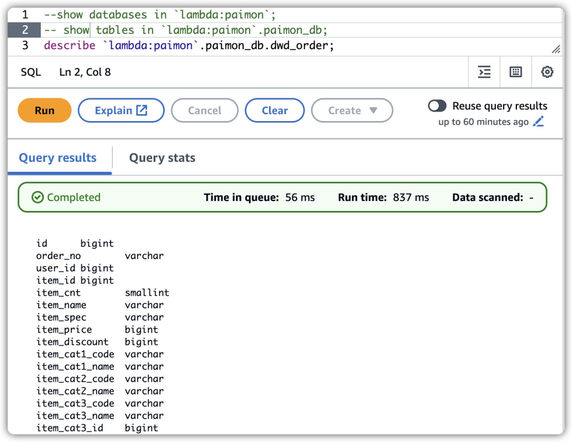Click the 'id bigint' result row

[75, 243]
